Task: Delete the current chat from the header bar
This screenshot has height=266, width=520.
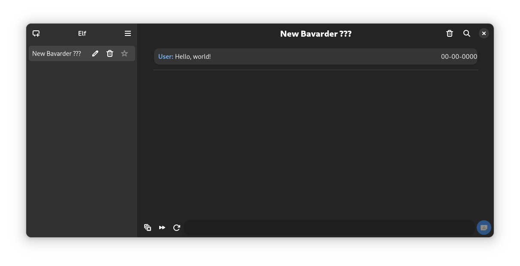Action: click(x=450, y=33)
